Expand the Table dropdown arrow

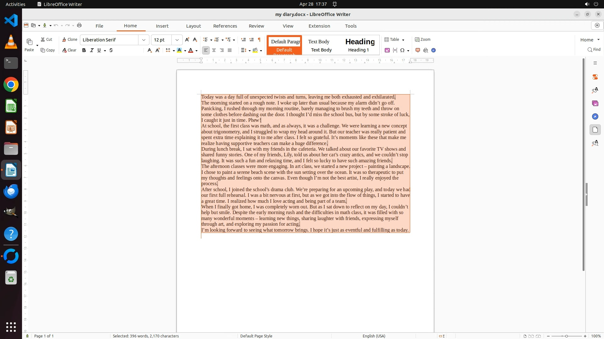pos(403,40)
